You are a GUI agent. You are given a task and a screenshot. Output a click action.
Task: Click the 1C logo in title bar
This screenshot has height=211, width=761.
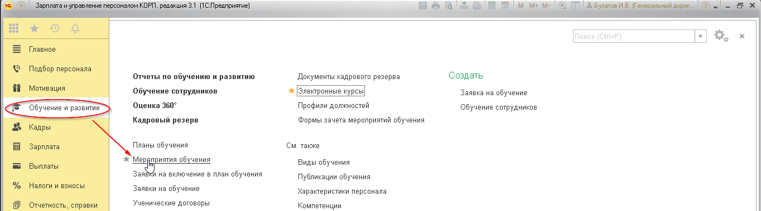[x=8, y=6]
